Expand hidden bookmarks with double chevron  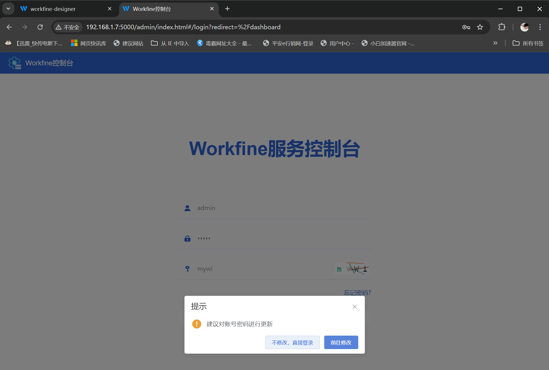pyautogui.click(x=495, y=43)
